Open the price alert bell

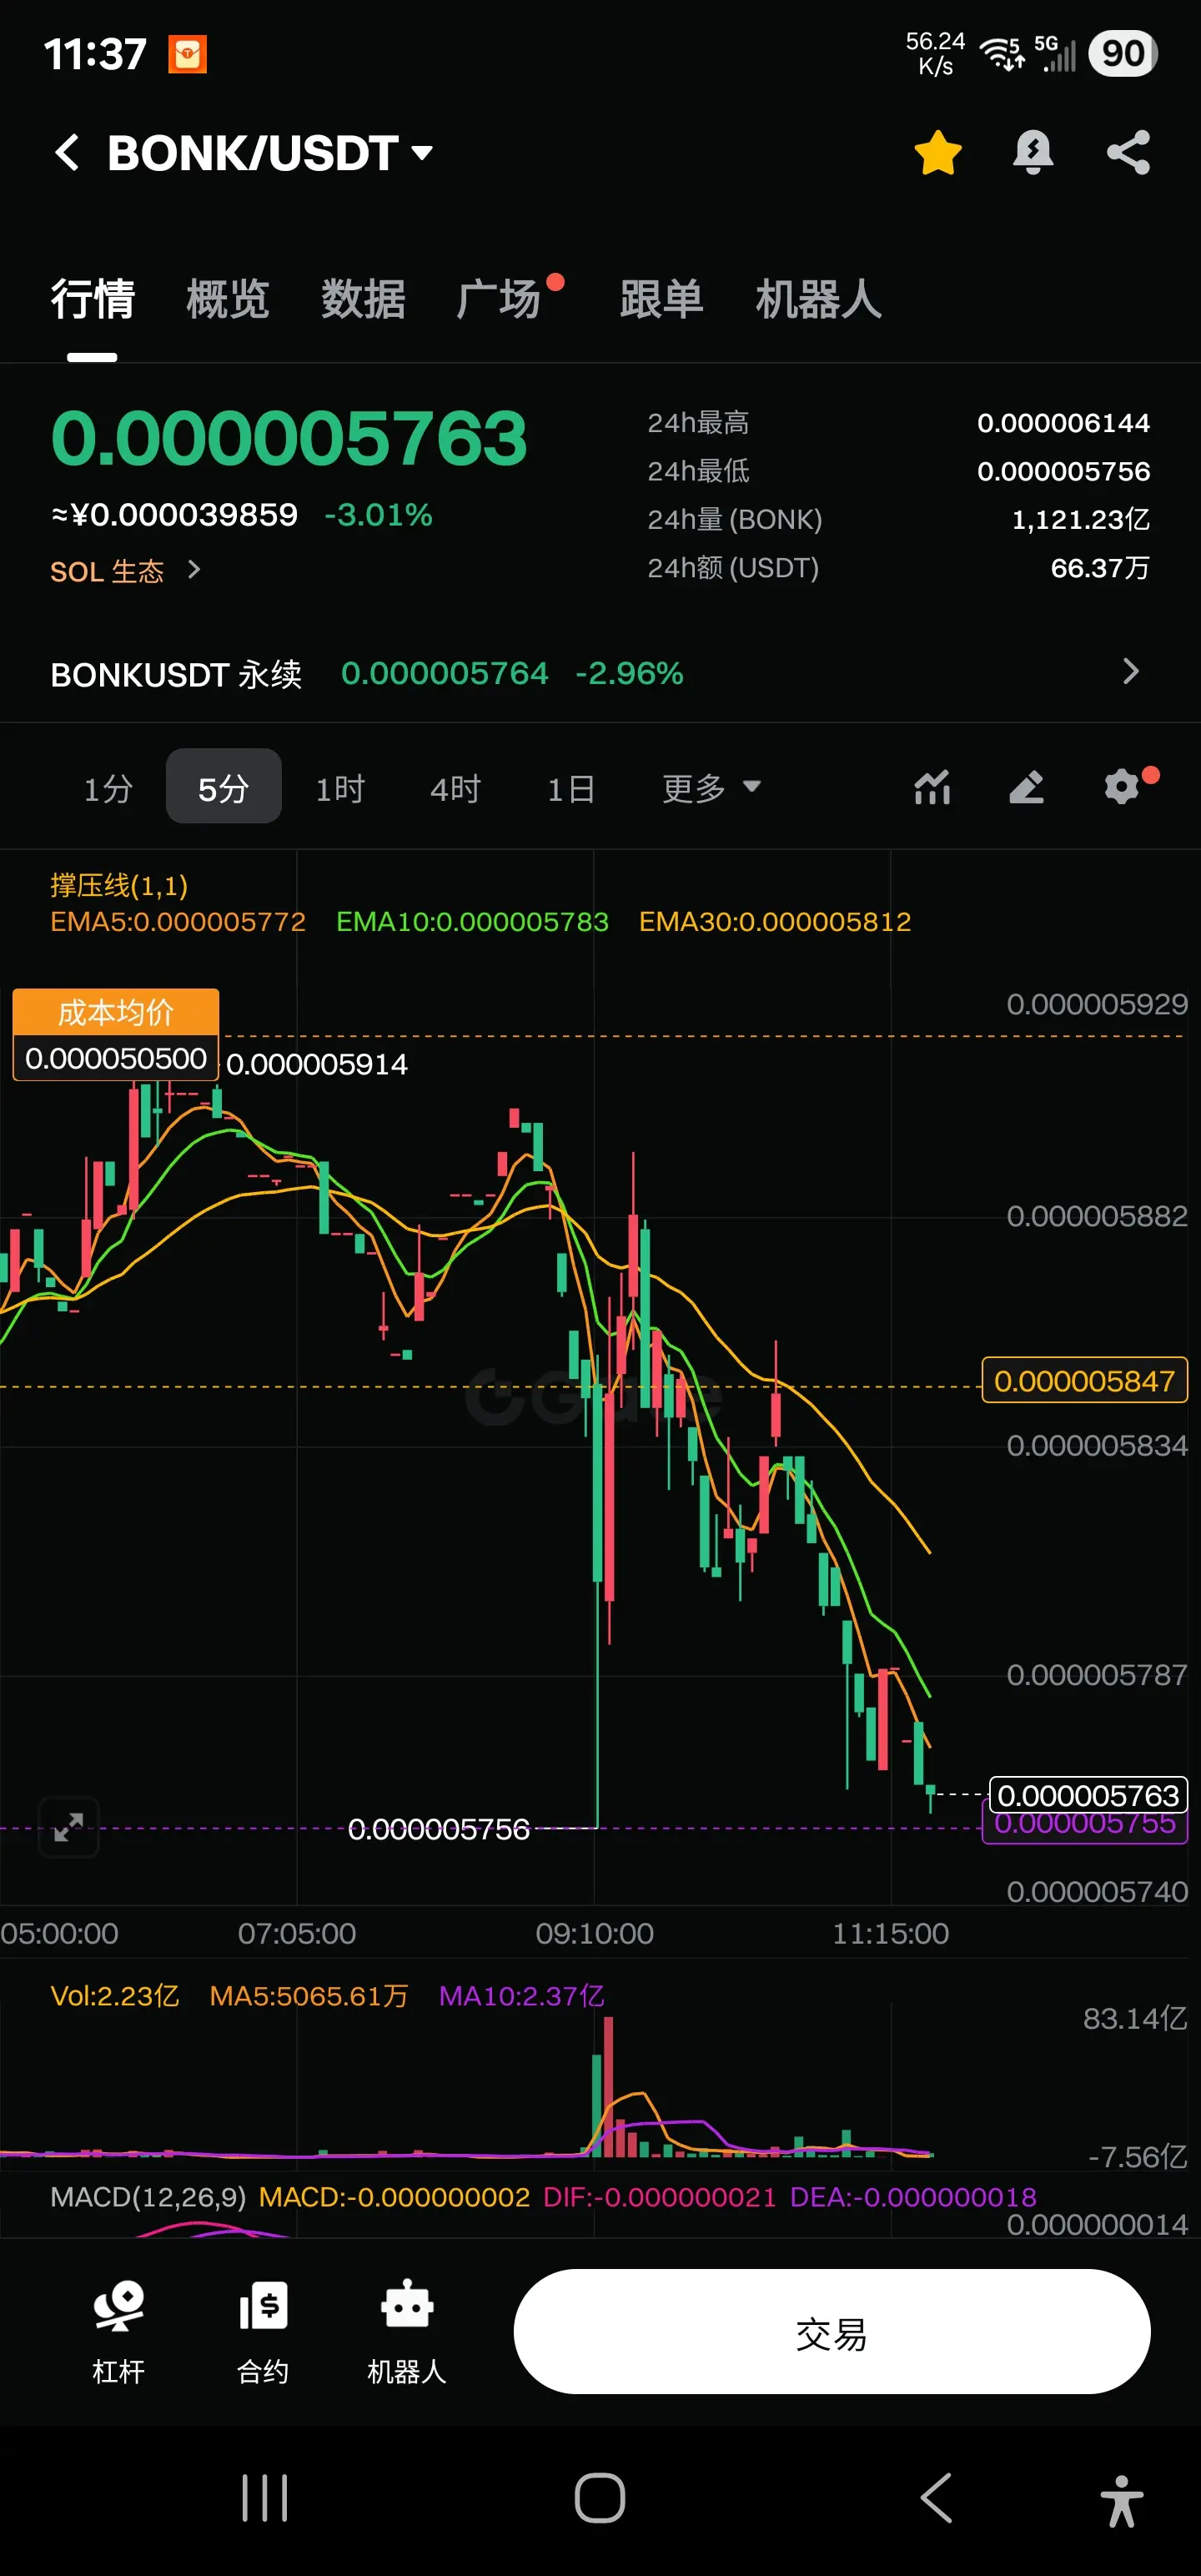[1033, 153]
